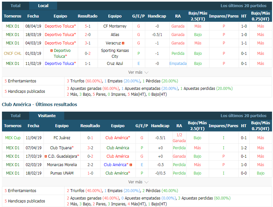Click '3 Triunfos (60.00%)' in the Local summary
Viewport: 273px width, 207px height.
(x=85, y=81)
